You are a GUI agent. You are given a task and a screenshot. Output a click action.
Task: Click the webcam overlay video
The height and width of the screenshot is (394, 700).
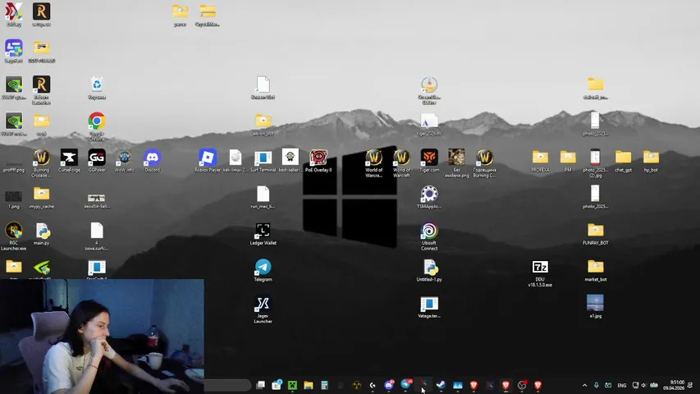(x=103, y=337)
